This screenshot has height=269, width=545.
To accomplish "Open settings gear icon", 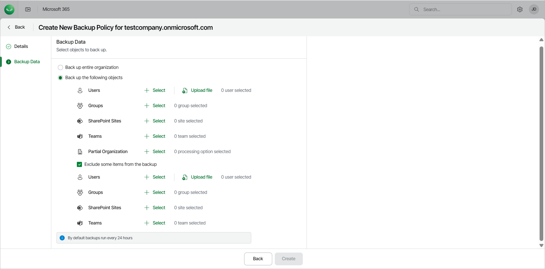I will point(520,9).
